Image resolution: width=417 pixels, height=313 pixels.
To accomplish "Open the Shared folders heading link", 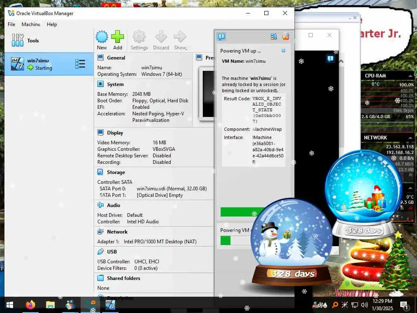I will tap(123, 278).
